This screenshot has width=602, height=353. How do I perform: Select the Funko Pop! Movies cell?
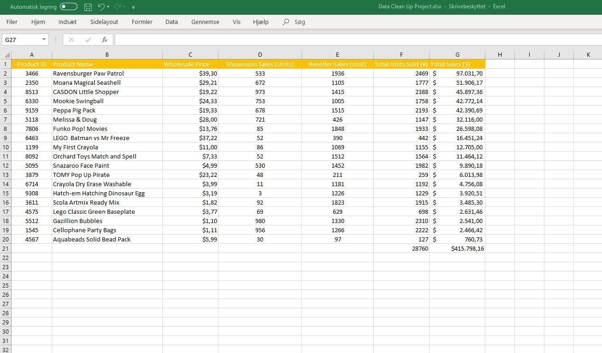pos(107,129)
